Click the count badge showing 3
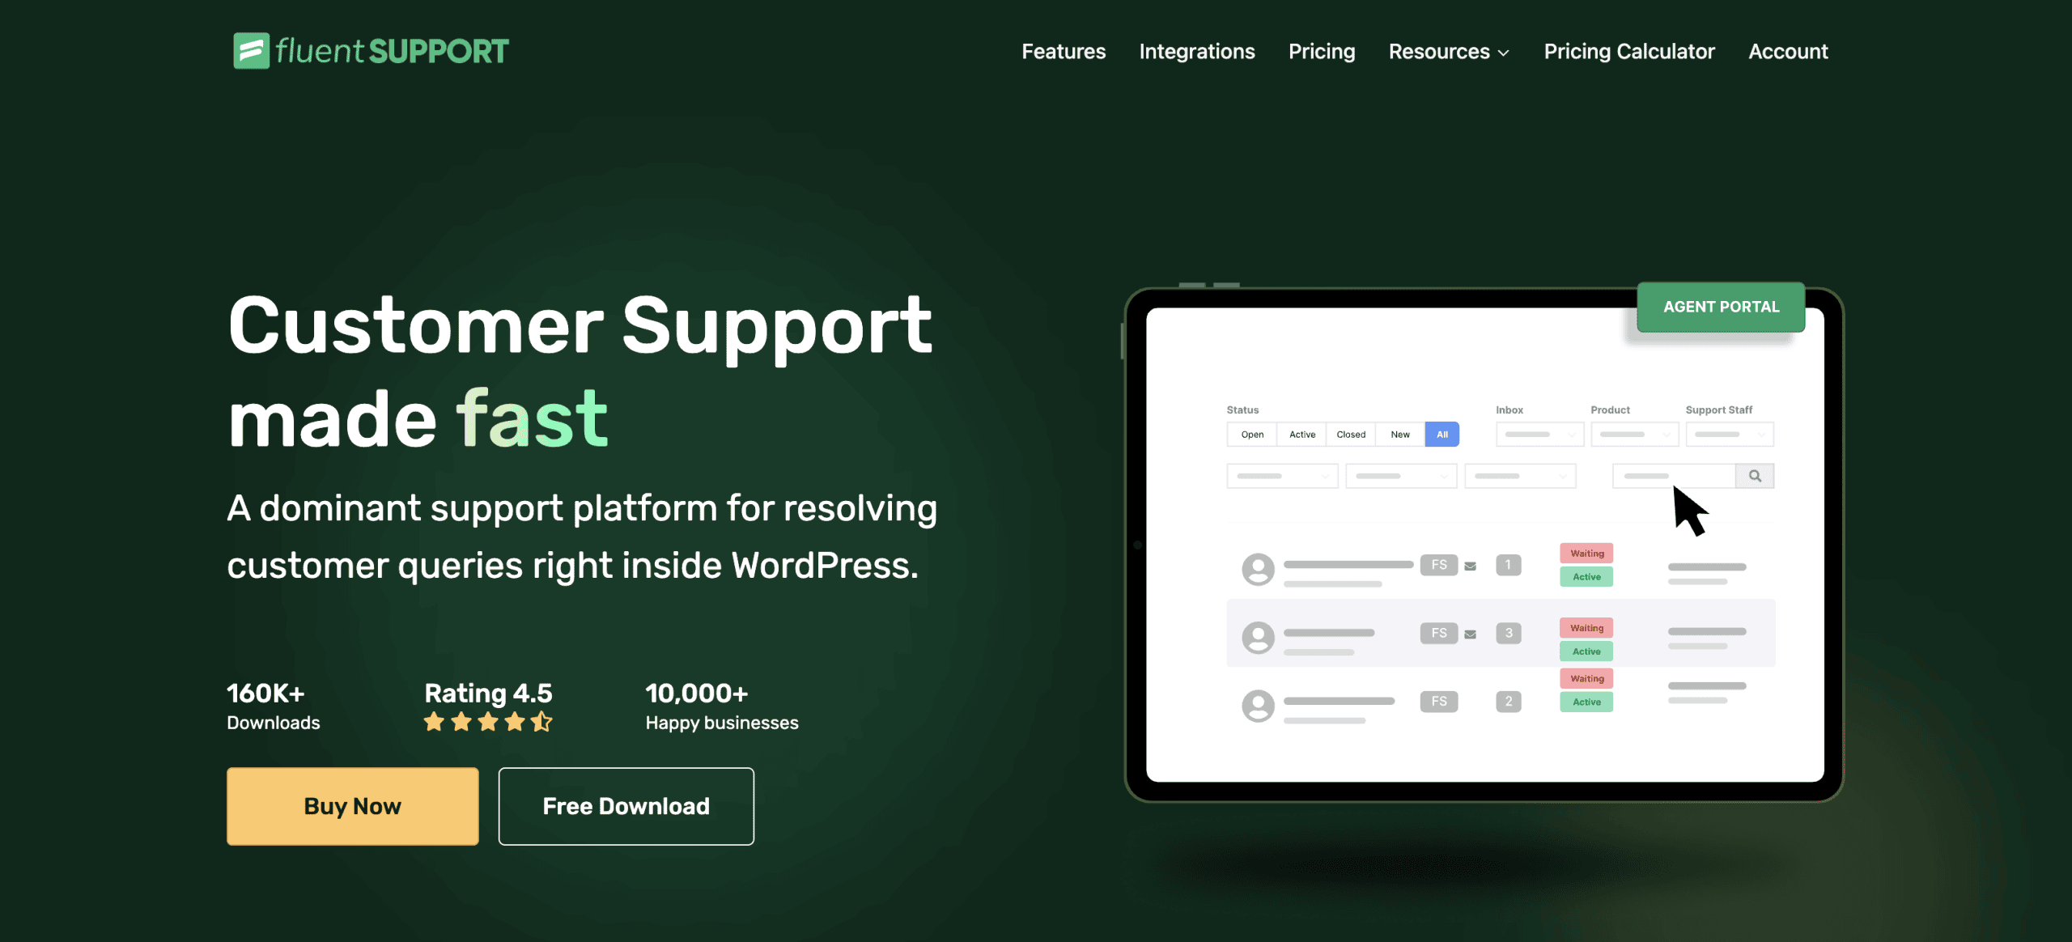This screenshot has height=942, width=2072. coord(1508,633)
